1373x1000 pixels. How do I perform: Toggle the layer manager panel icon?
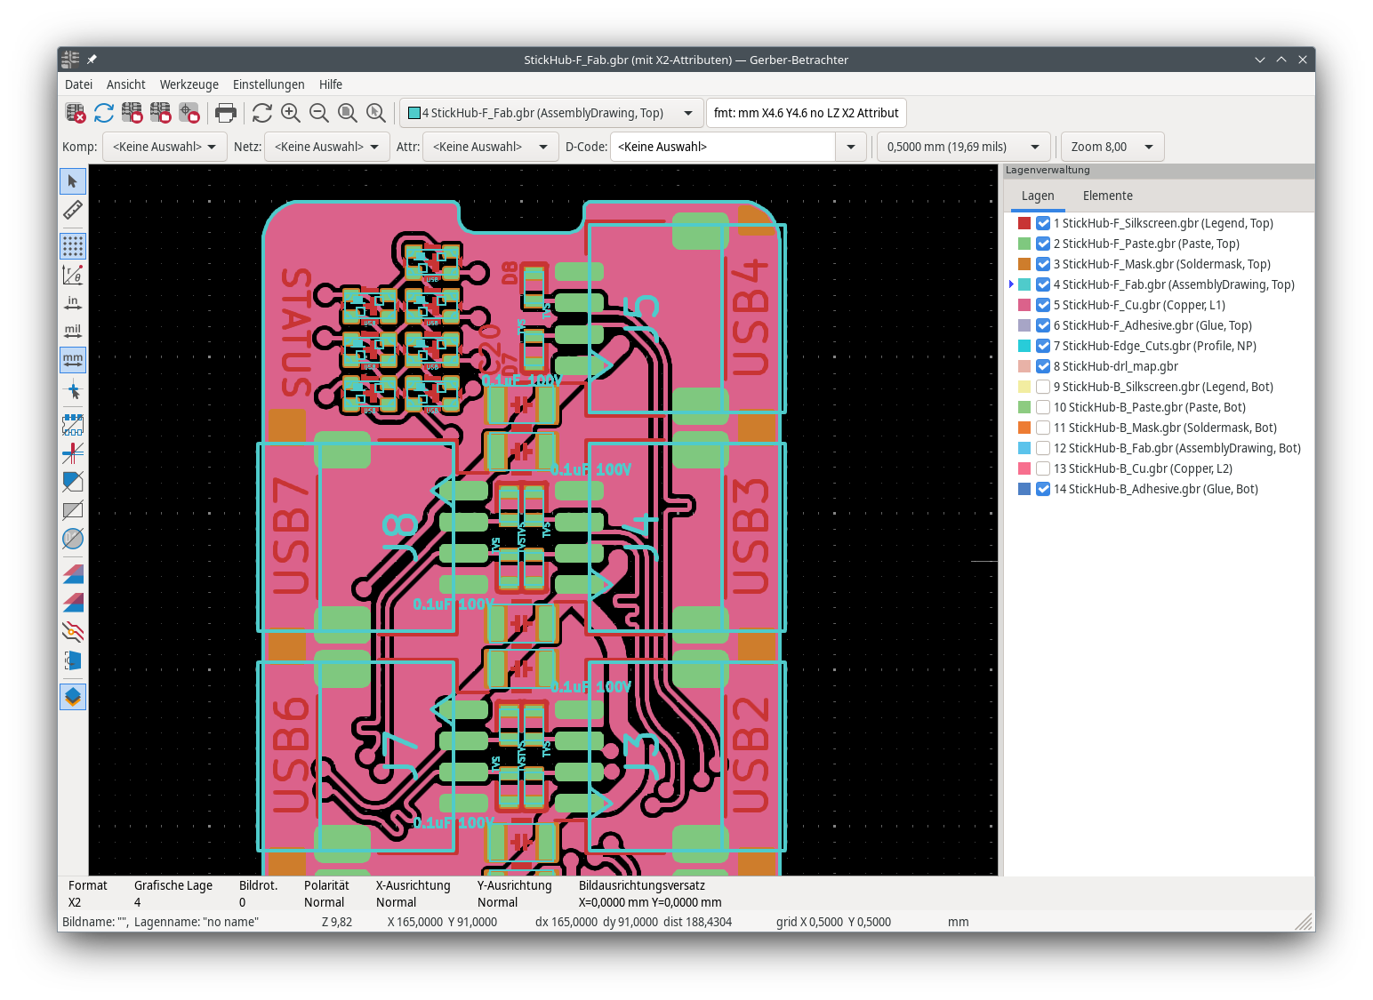coord(73,697)
